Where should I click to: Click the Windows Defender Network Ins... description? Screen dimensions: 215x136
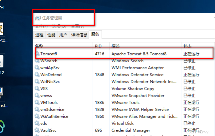point(144,82)
